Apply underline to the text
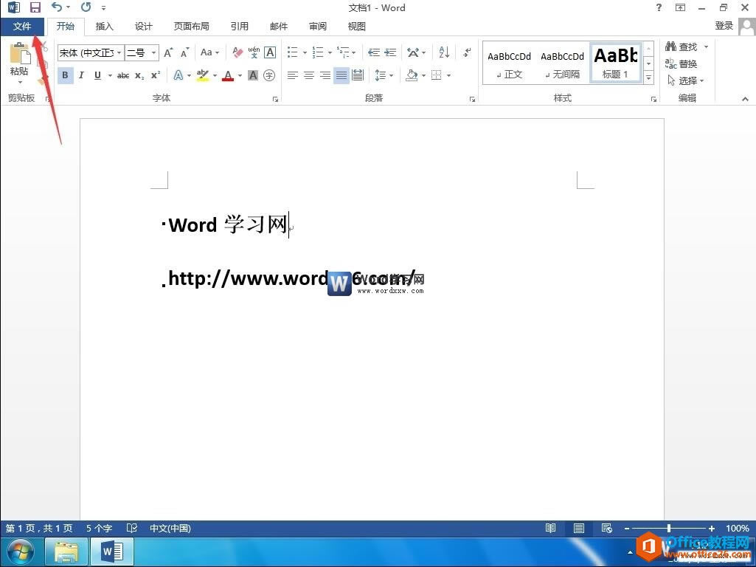 [97, 75]
